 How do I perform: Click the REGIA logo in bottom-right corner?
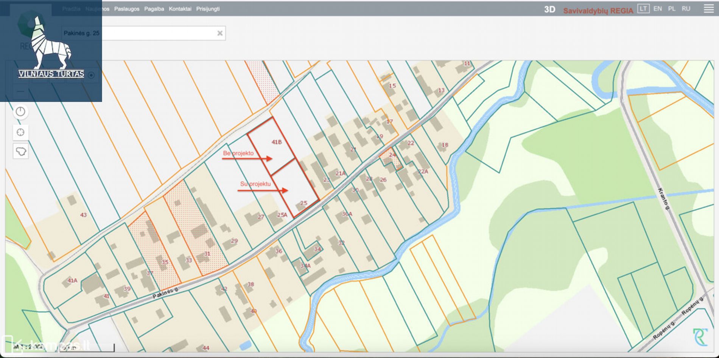click(x=700, y=337)
